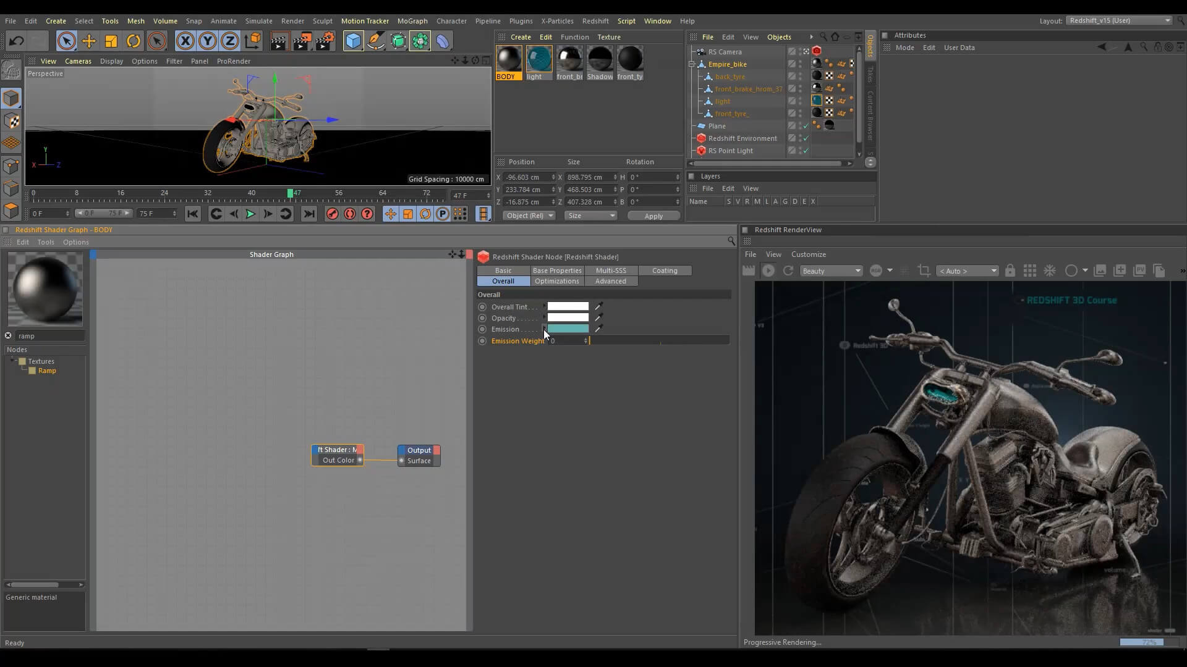Switch to the Base Properties tab
1187x667 pixels.
click(x=557, y=271)
